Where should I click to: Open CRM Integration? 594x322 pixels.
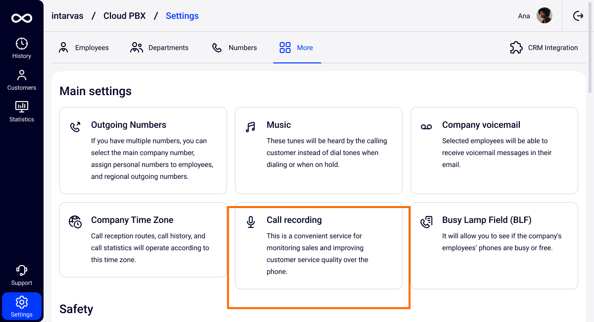[544, 48]
